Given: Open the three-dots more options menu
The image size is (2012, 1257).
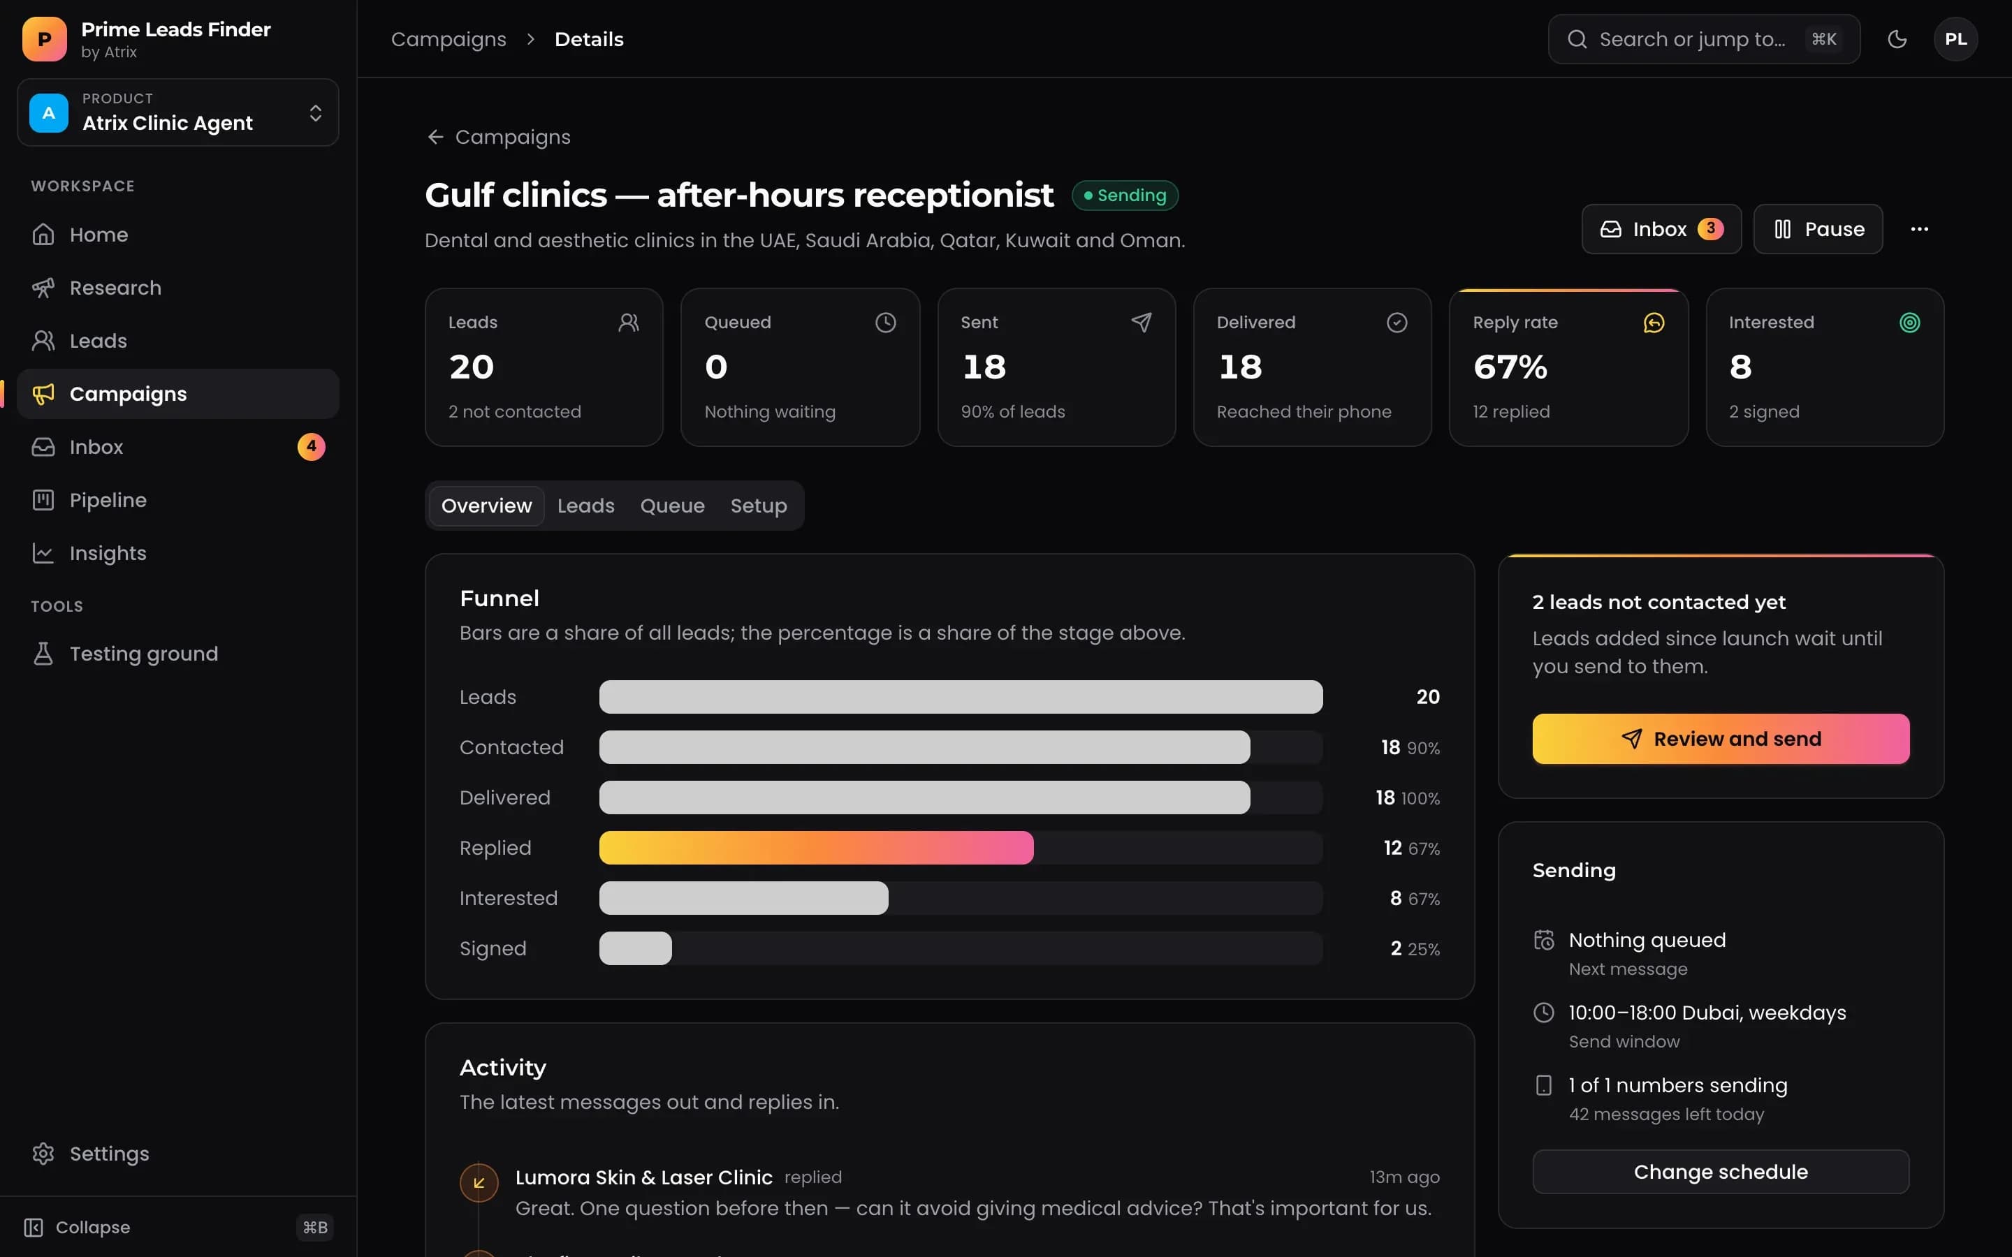Looking at the screenshot, I should pyautogui.click(x=1919, y=230).
